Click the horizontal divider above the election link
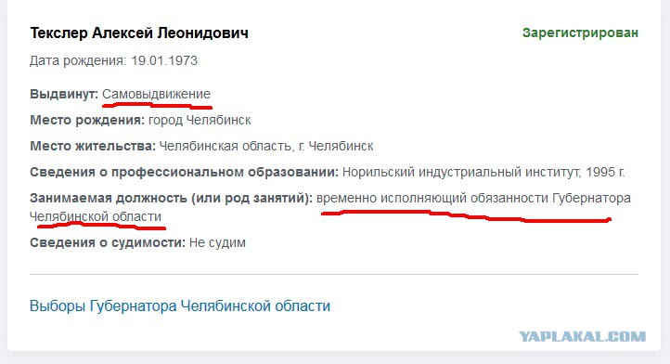This screenshot has height=364, width=670. (334, 274)
